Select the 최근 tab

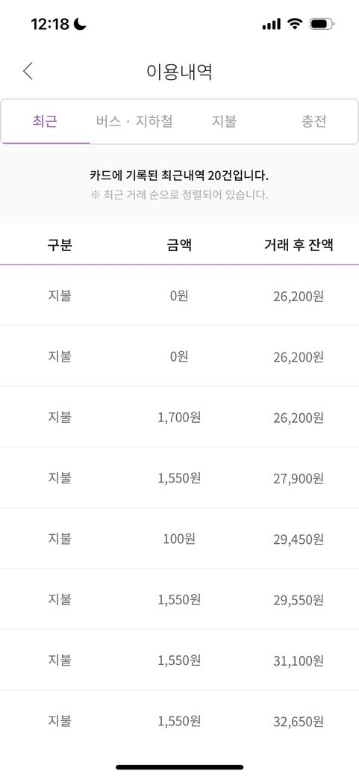click(x=45, y=121)
